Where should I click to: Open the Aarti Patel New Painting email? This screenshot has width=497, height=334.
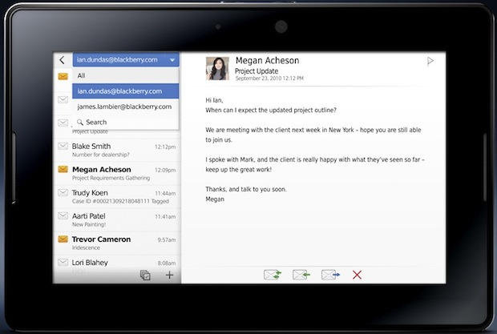point(116,219)
